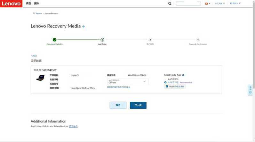
Task: Open the shopping cart dropdown
Action: click(235, 4)
